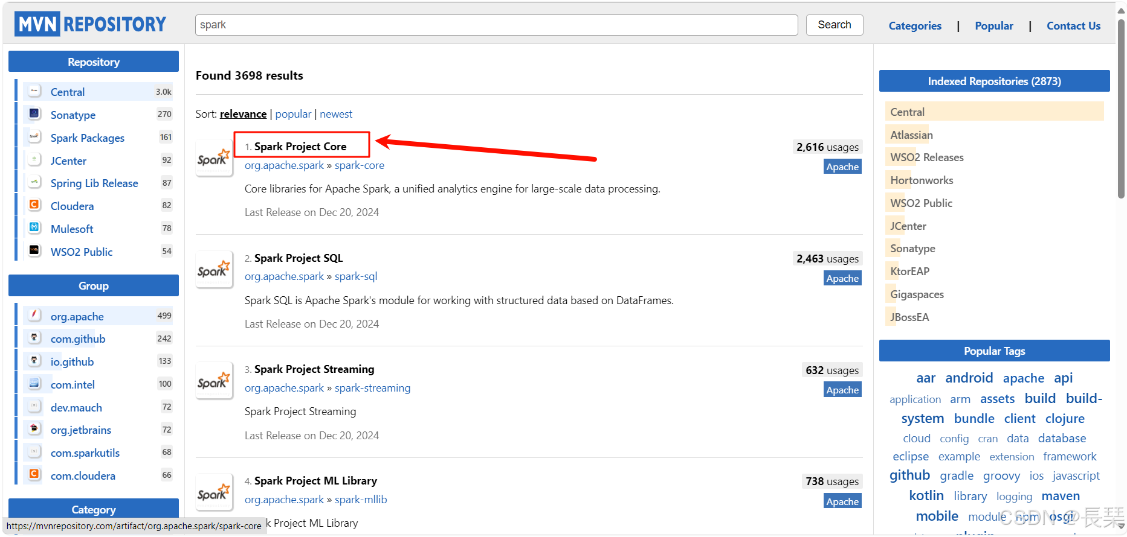Click the Spark Packages icon
Image resolution: width=1127 pixels, height=537 pixels.
click(x=34, y=137)
